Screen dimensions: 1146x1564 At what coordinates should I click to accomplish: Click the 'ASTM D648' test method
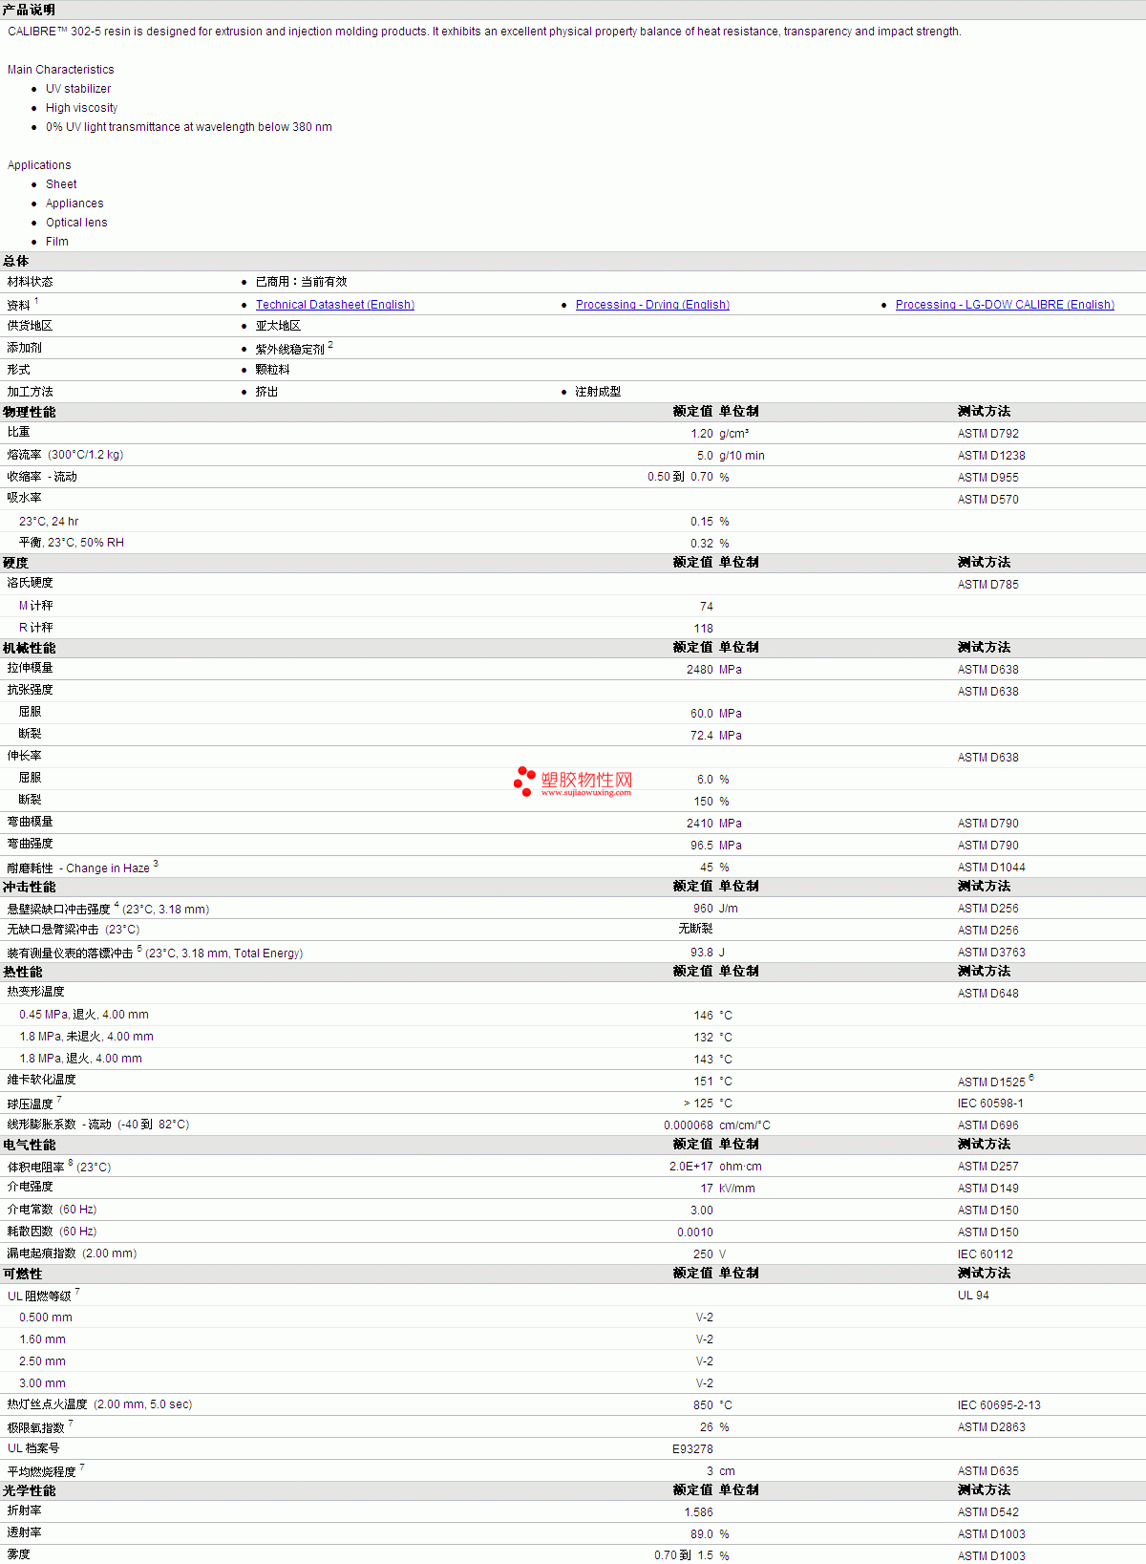coord(988,994)
